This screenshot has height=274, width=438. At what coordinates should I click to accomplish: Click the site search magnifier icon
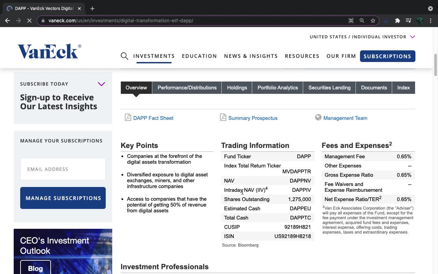125,56
